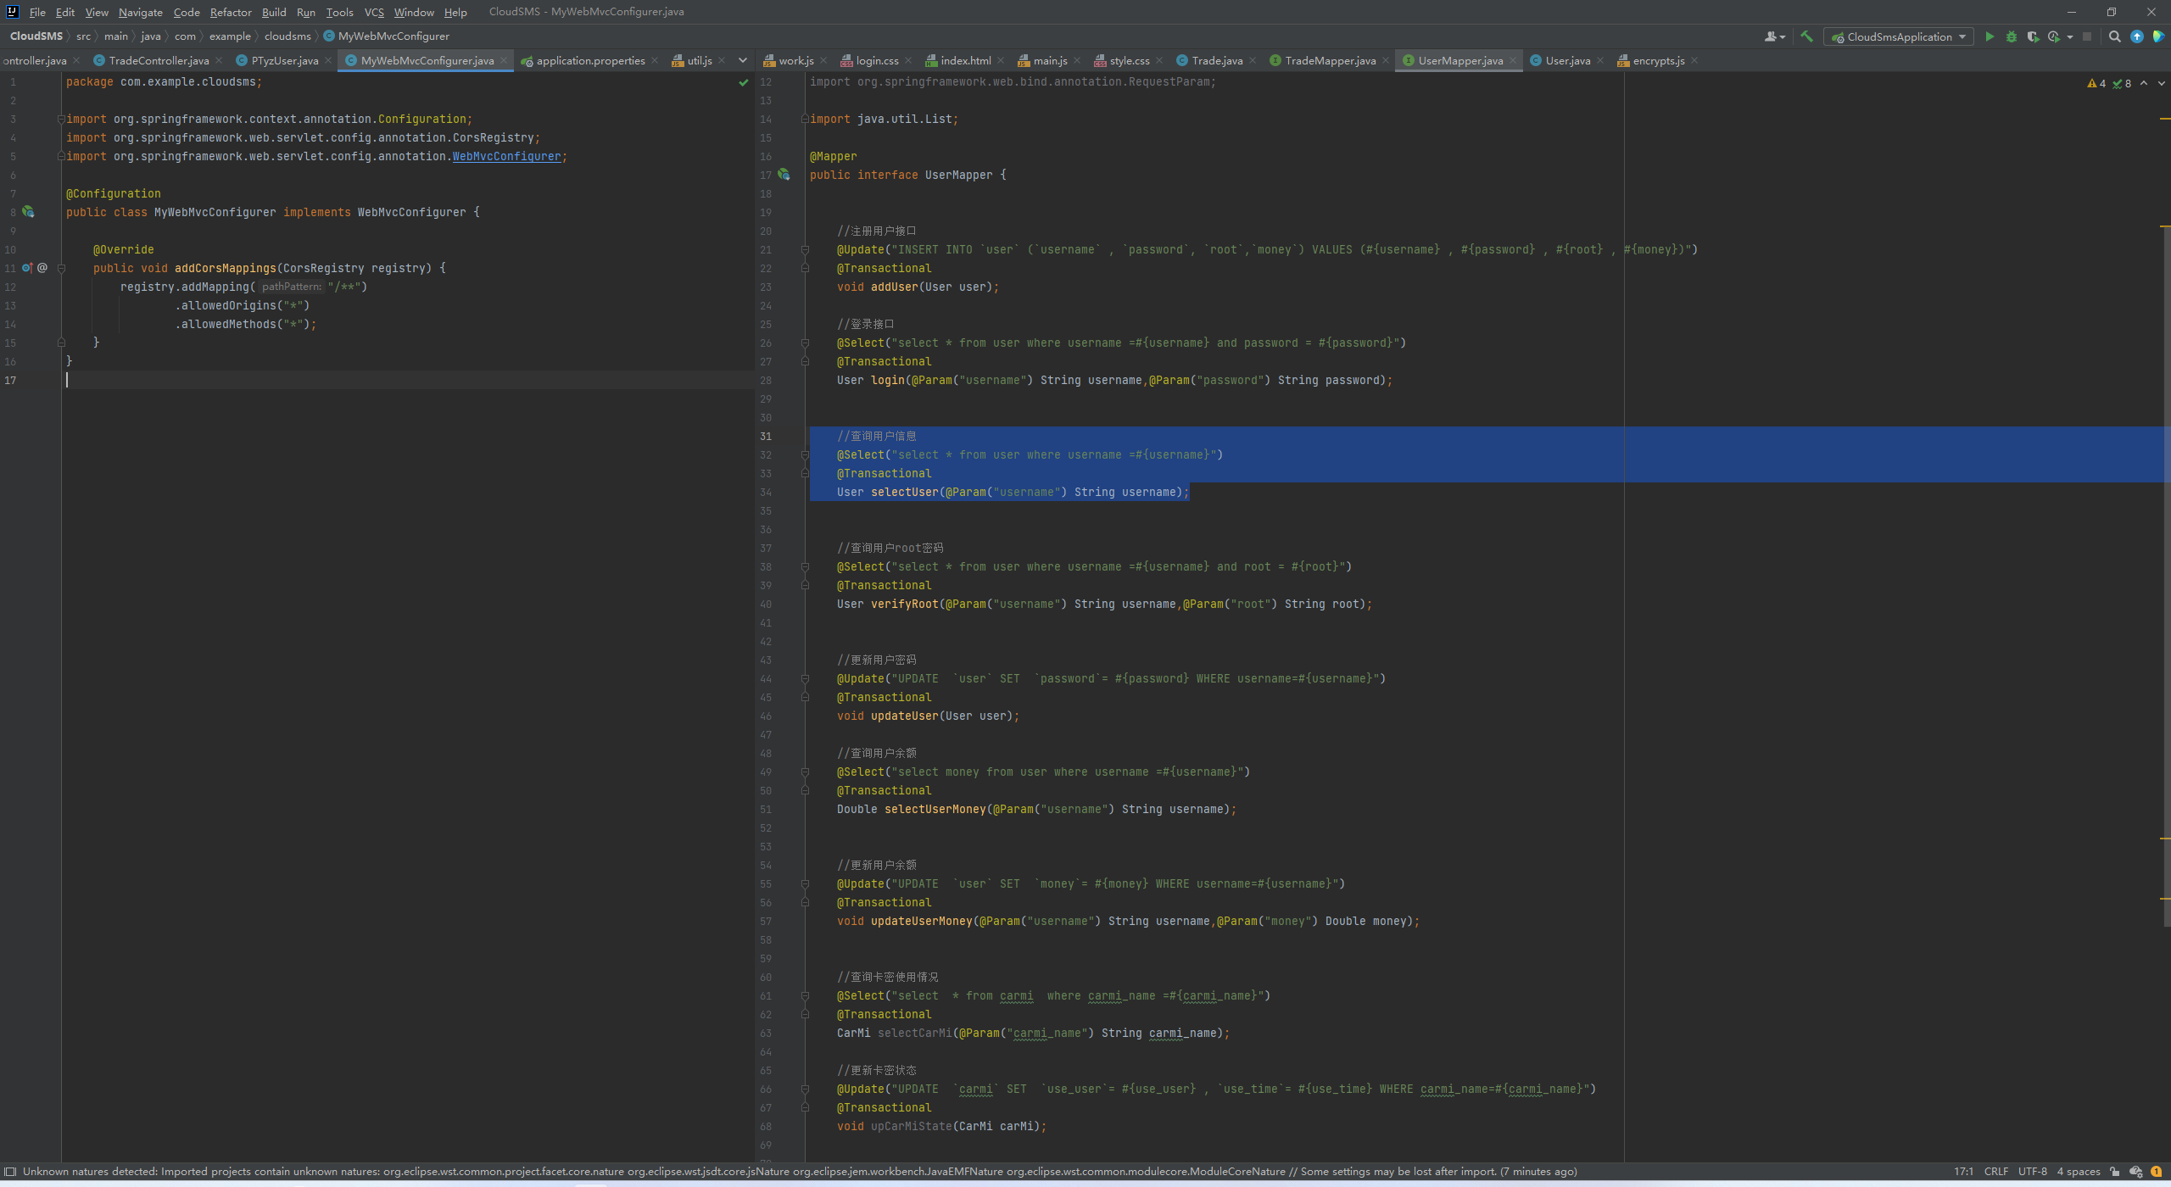This screenshot has height=1187, width=2171.
Task: Open line separator CRLF selector
Action: coord(1995,1172)
